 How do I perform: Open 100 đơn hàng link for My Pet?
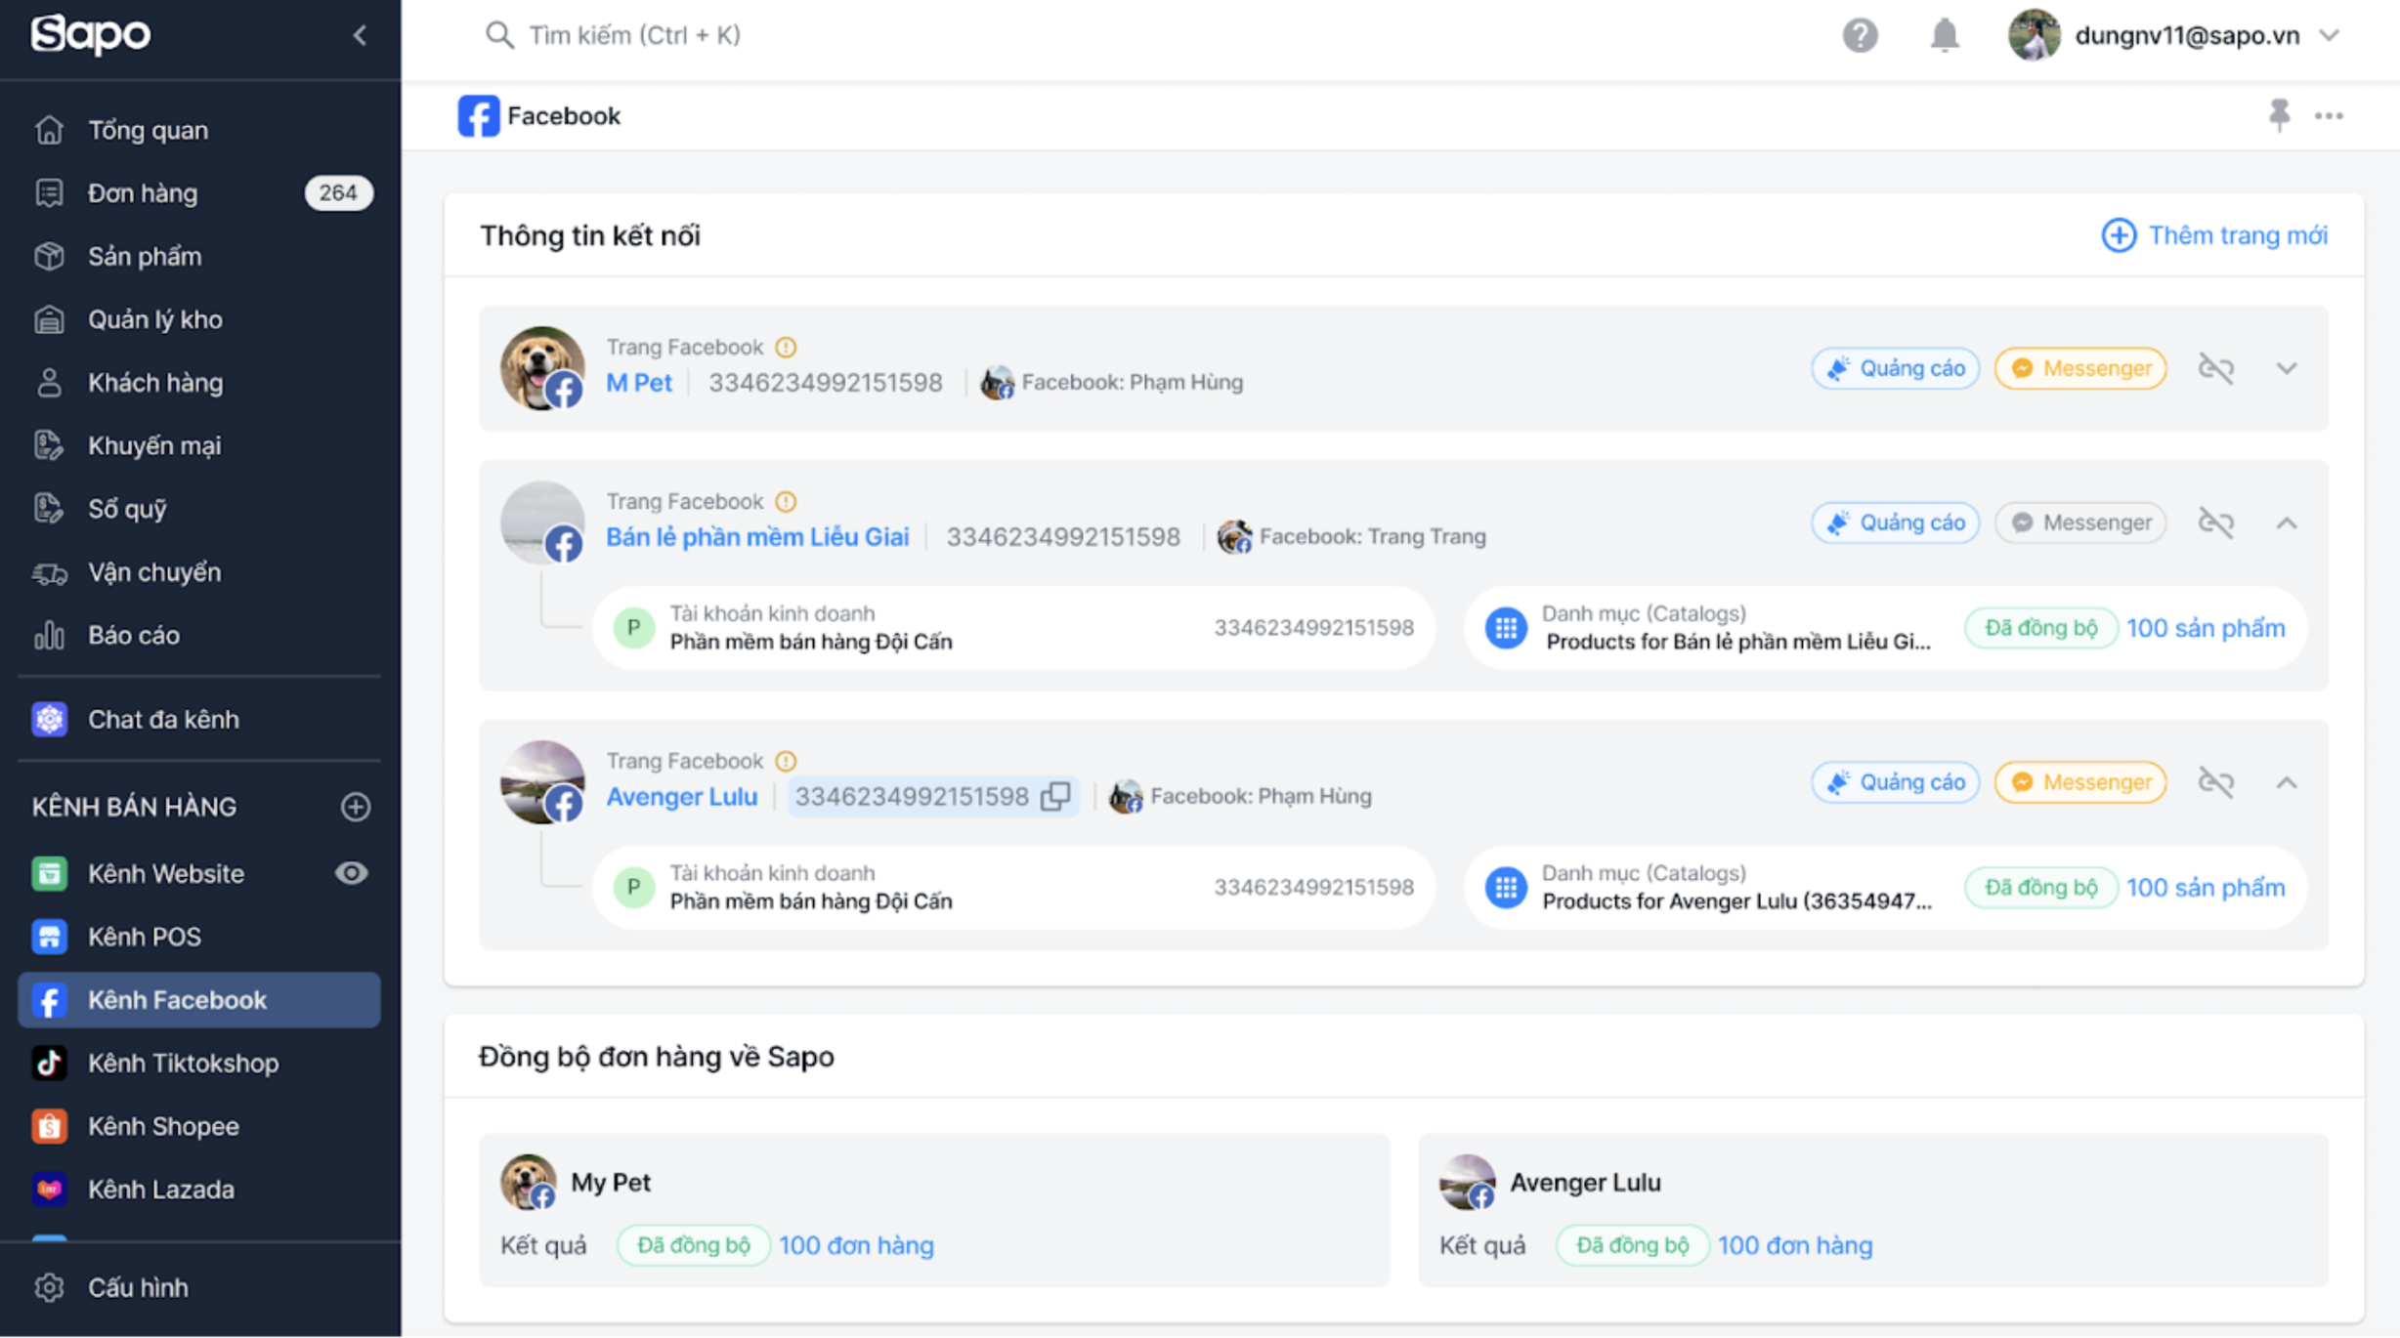click(856, 1245)
